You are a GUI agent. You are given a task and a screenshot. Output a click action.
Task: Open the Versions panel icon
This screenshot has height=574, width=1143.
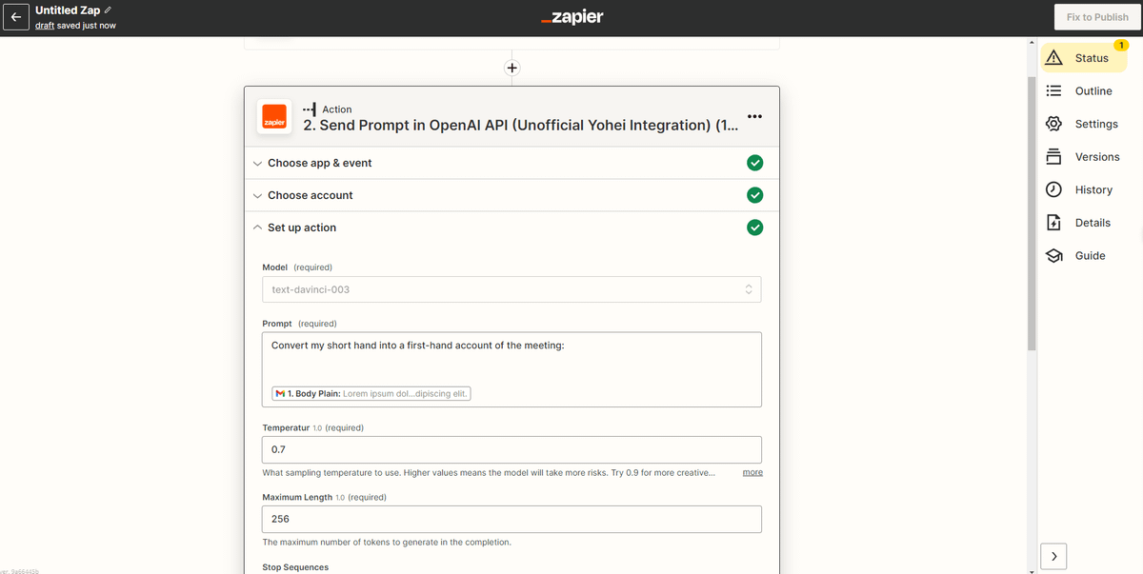(1054, 157)
